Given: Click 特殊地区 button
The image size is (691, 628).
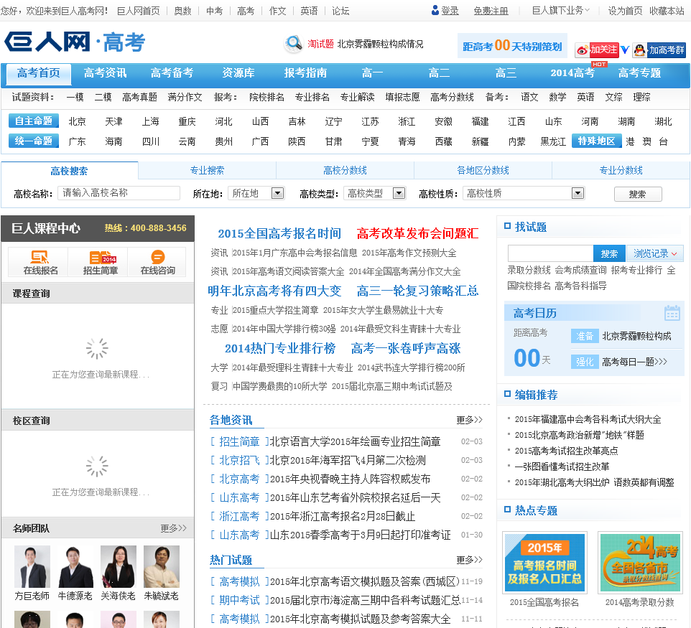Looking at the screenshot, I should click(596, 141).
